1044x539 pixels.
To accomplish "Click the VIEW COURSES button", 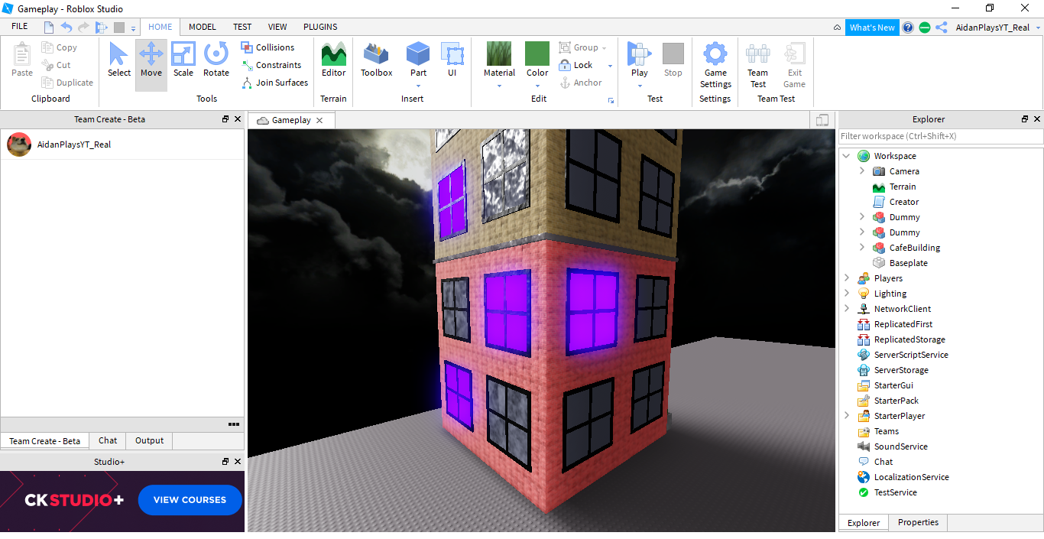I will [x=190, y=500].
